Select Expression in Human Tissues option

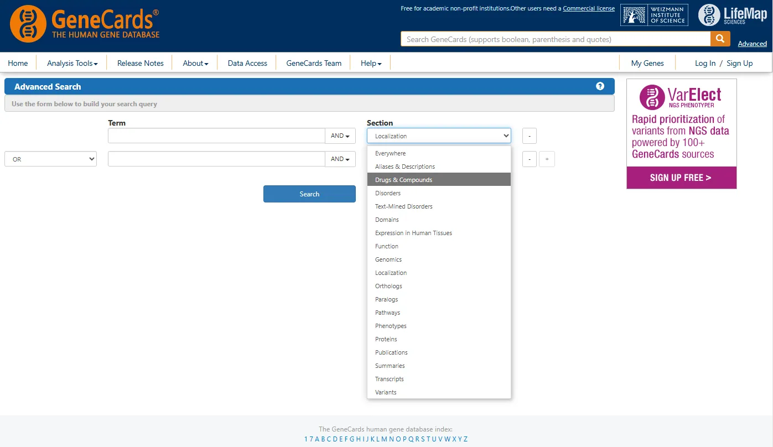pos(413,233)
